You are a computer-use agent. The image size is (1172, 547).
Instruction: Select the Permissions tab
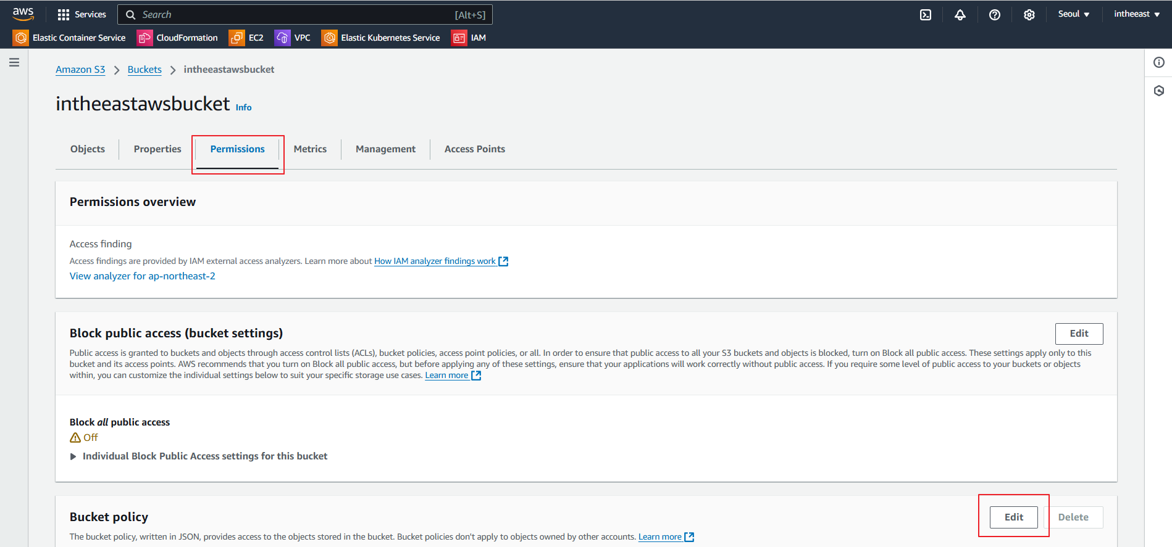click(x=237, y=149)
